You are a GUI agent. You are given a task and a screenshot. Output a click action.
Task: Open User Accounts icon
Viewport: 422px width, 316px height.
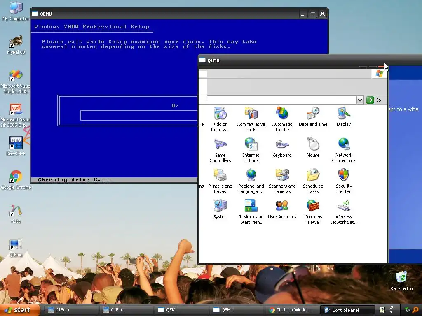(282, 209)
